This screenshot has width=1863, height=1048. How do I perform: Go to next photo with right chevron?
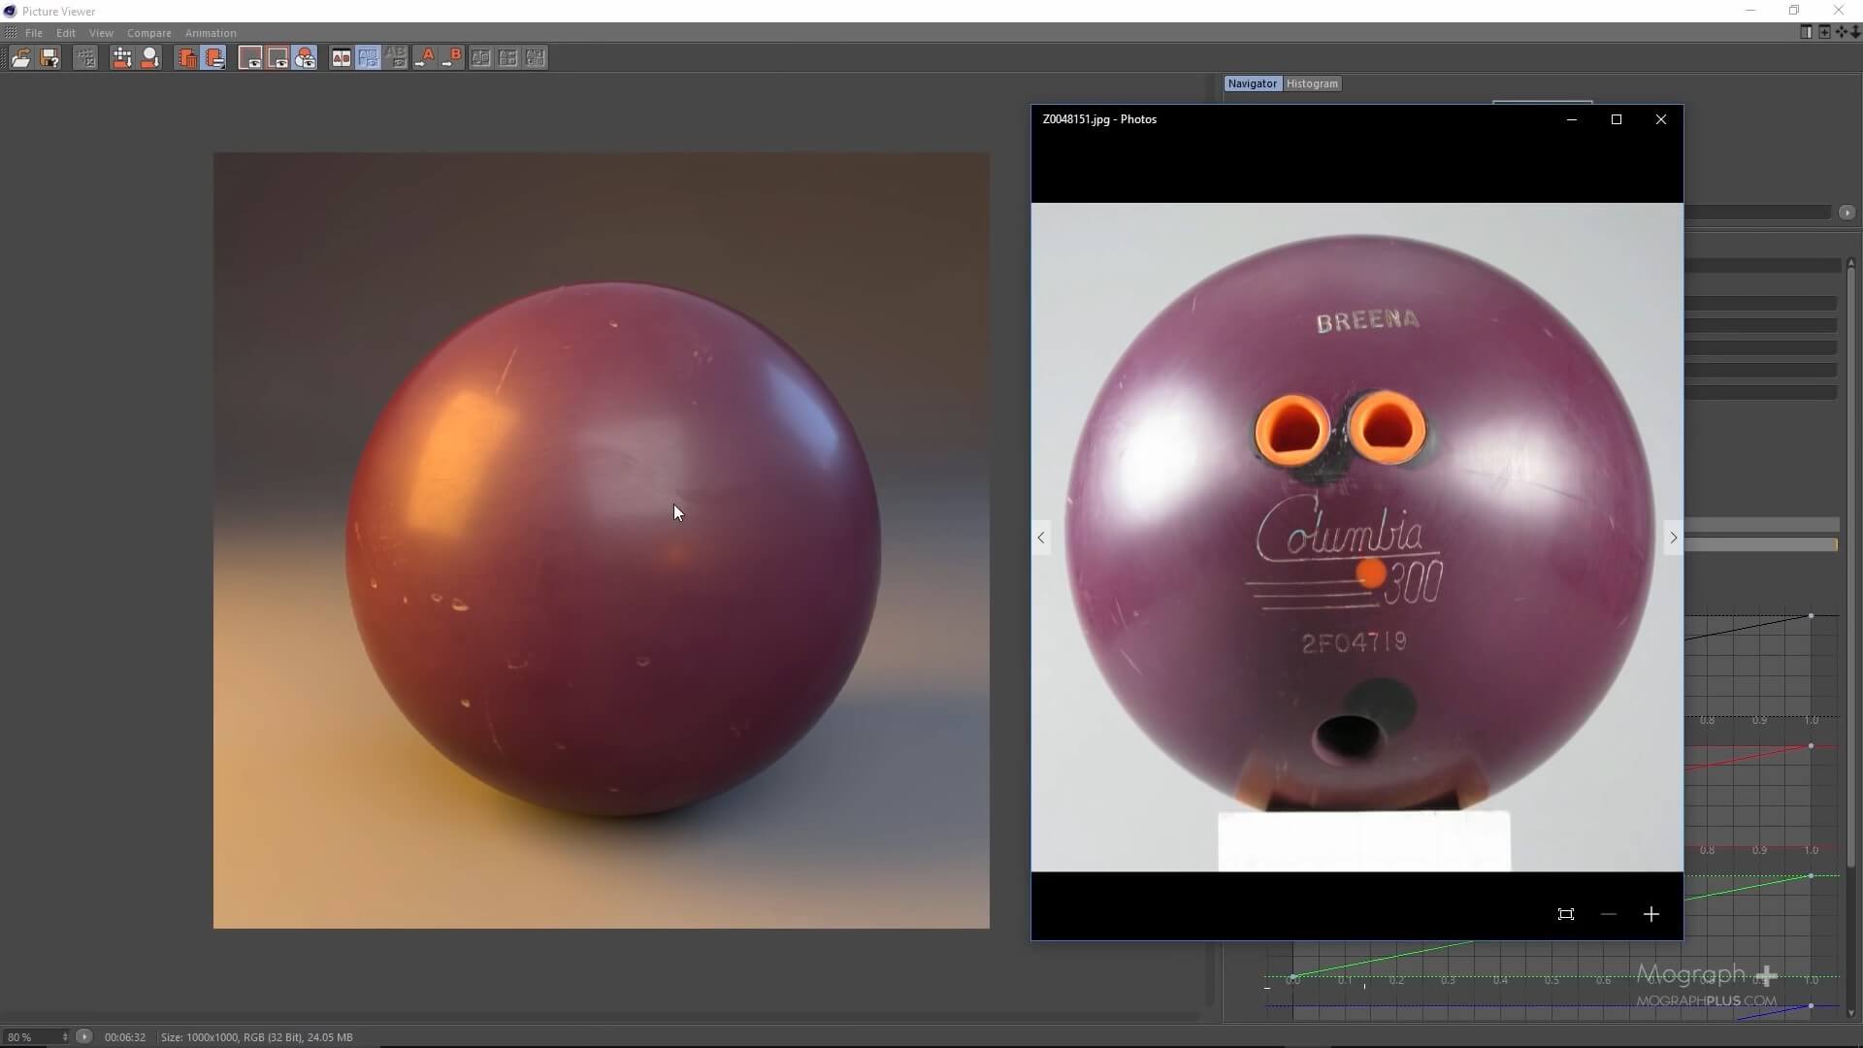[x=1672, y=538]
